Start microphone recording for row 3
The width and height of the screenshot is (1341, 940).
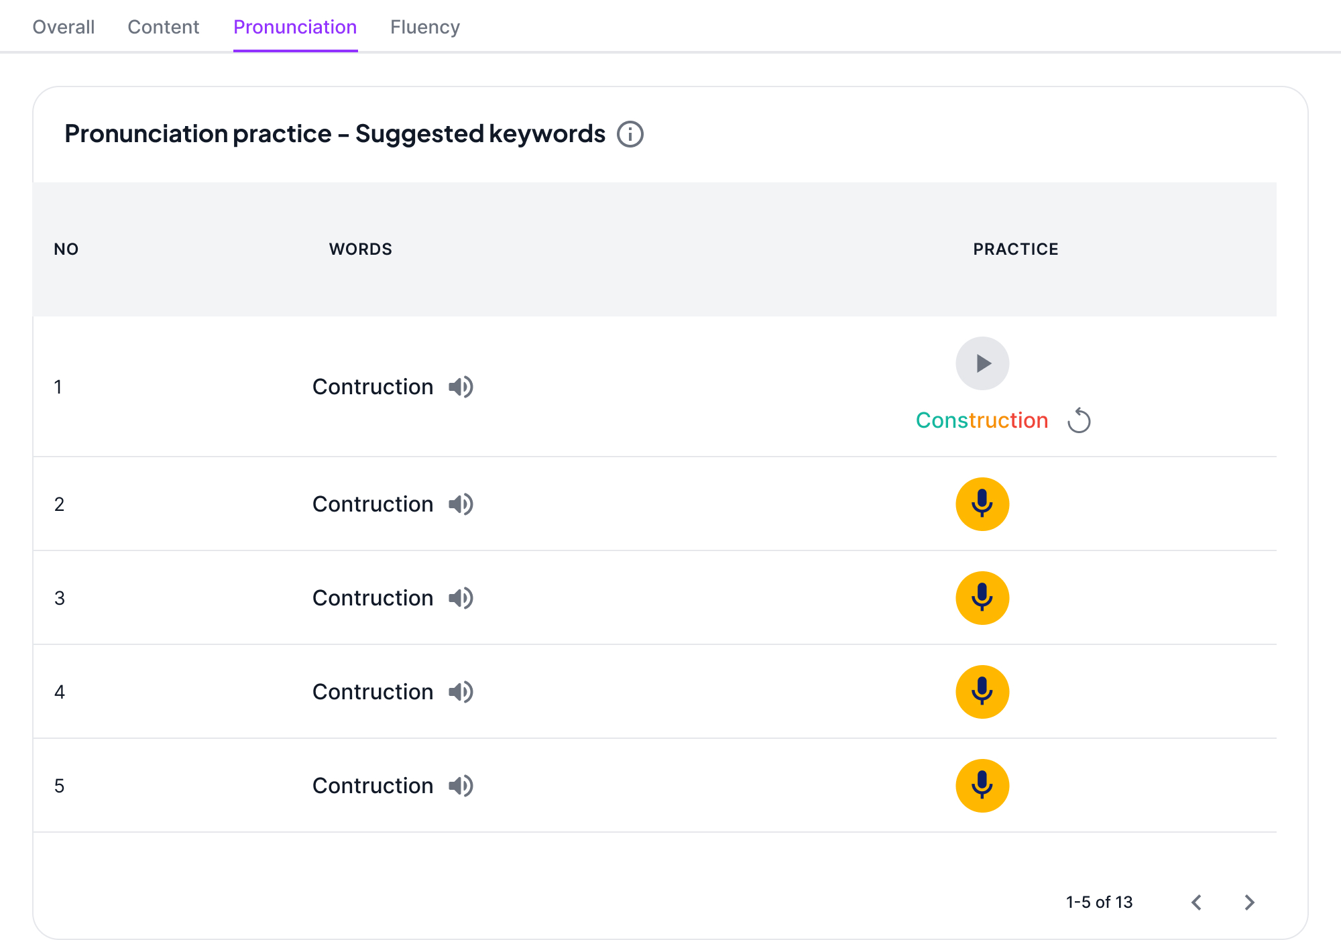982,598
